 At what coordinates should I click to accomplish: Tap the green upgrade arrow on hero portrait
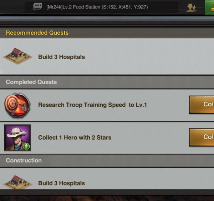(x=26, y=146)
